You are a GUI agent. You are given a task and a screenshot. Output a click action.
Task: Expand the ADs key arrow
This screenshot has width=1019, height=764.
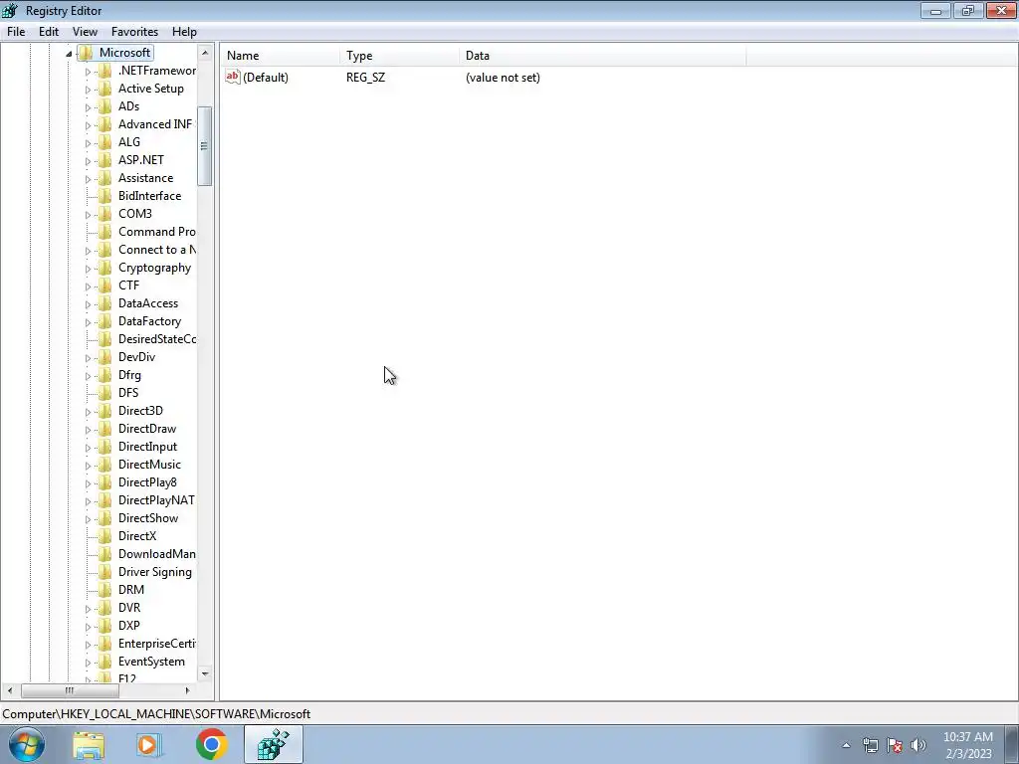click(x=88, y=107)
